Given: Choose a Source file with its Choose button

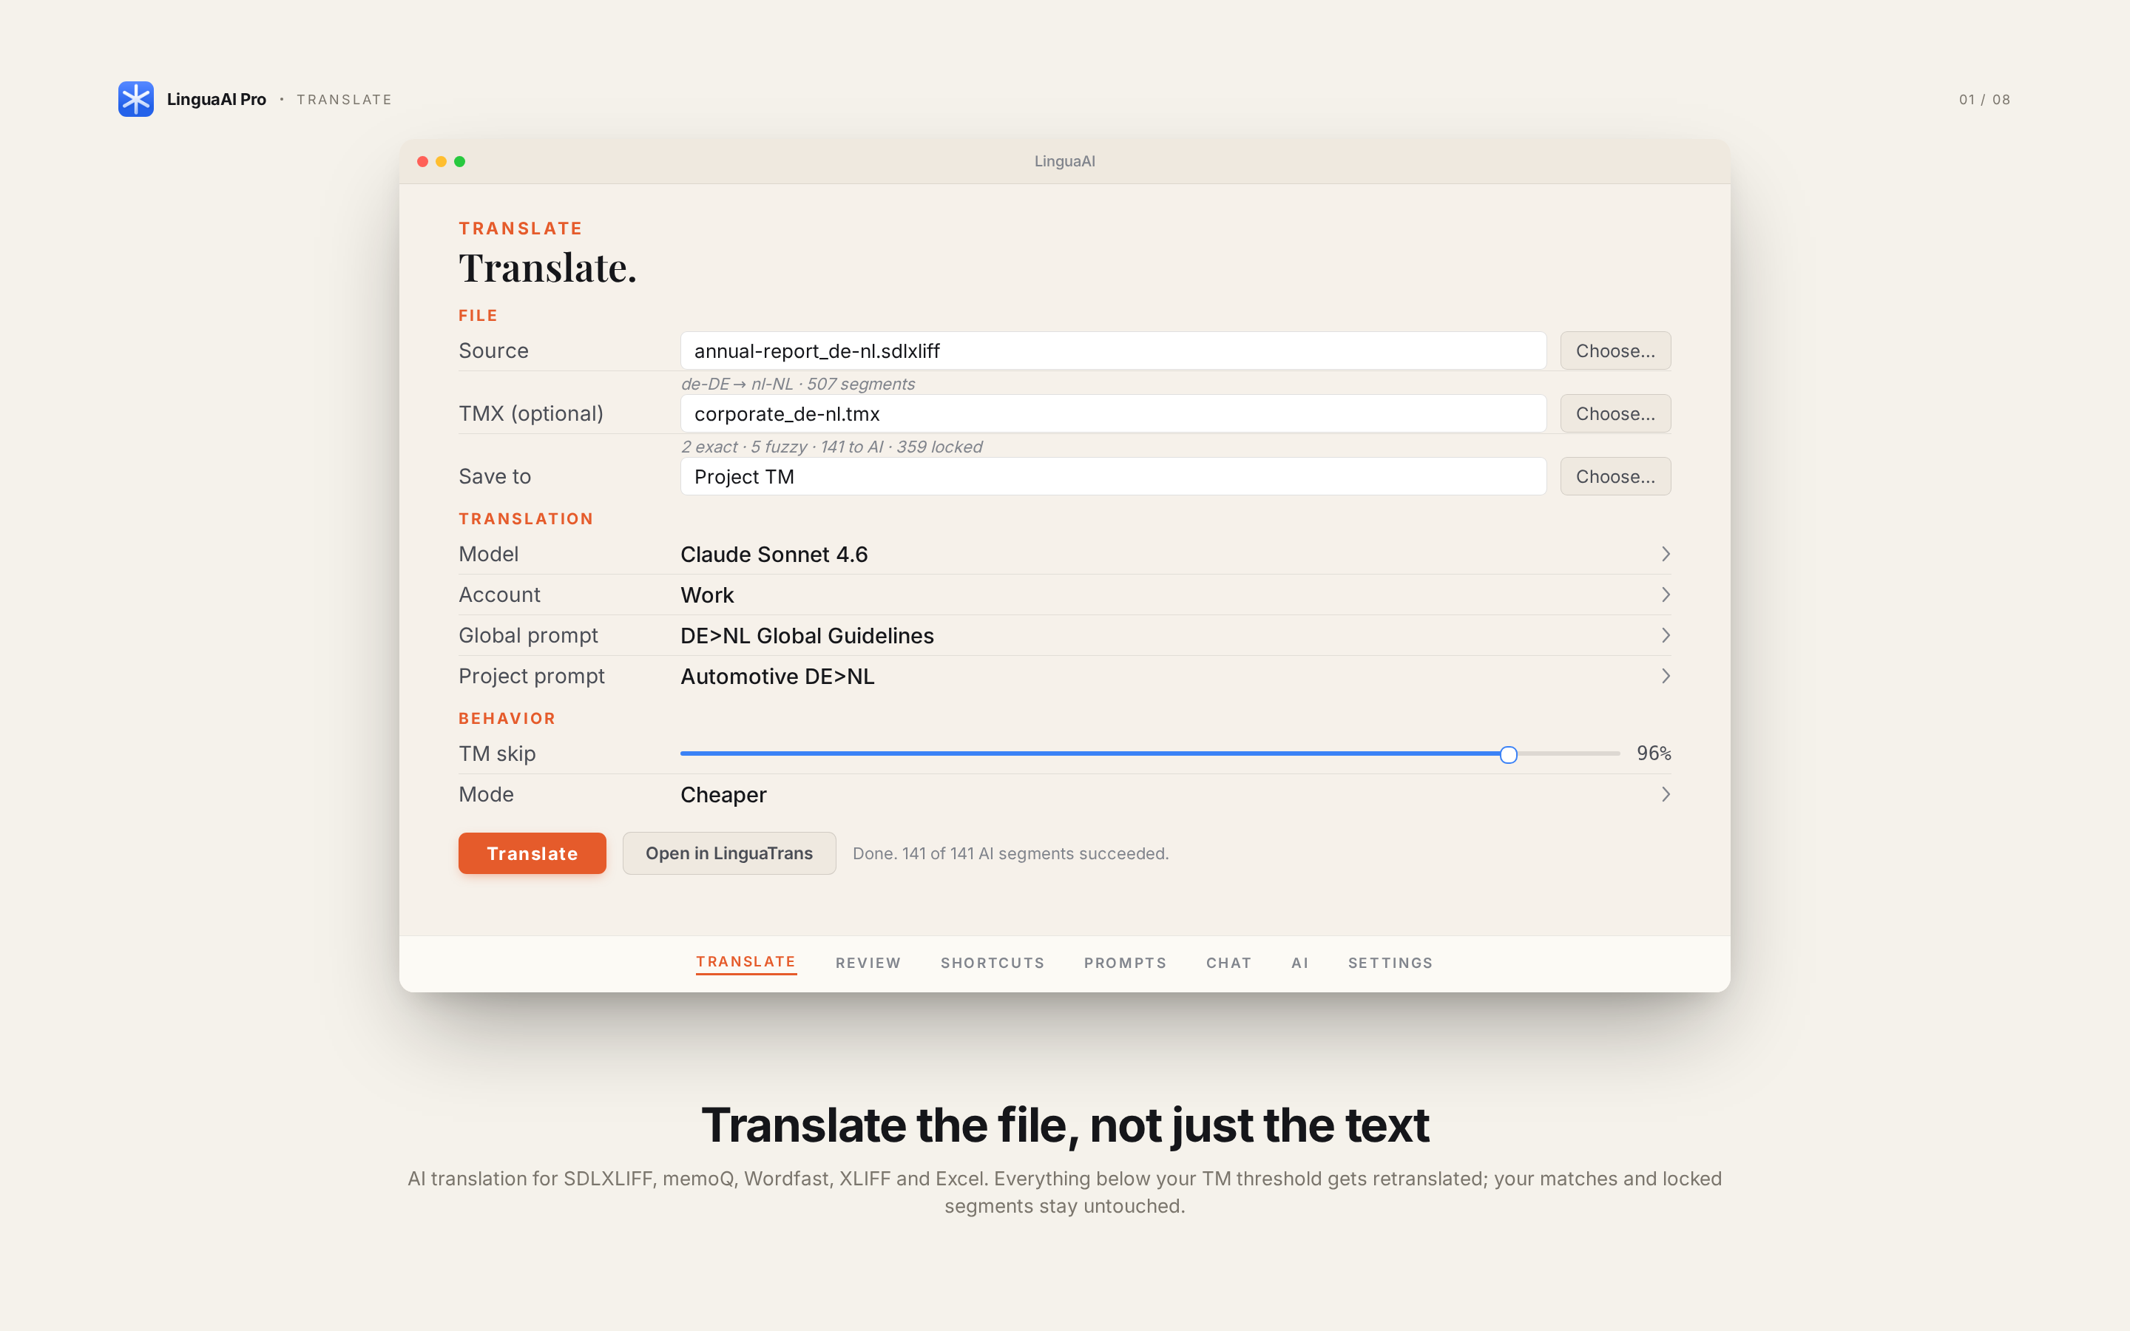Looking at the screenshot, I should (x=1615, y=350).
